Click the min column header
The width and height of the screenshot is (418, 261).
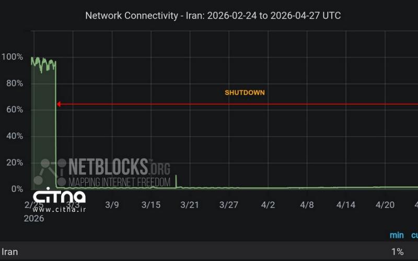[397, 235]
